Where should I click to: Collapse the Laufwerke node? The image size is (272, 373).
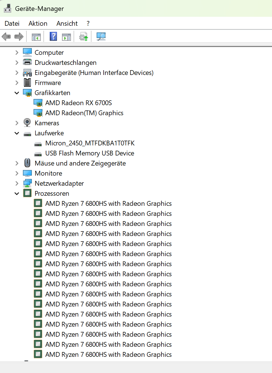17,133
